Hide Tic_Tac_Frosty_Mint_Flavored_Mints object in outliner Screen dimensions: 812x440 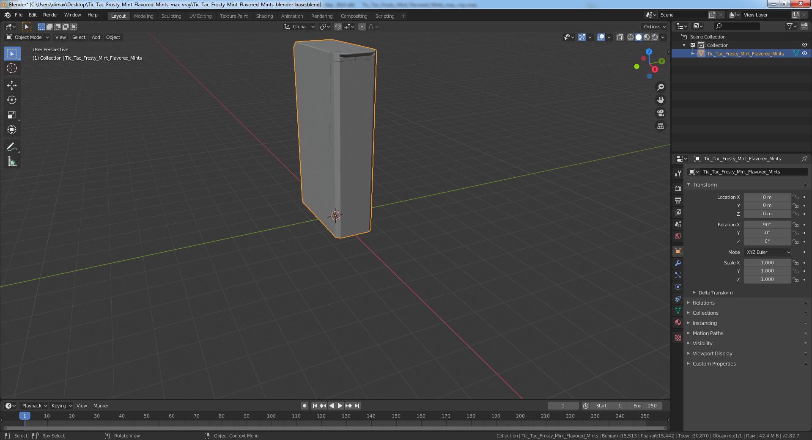pyautogui.click(x=804, y=54)
